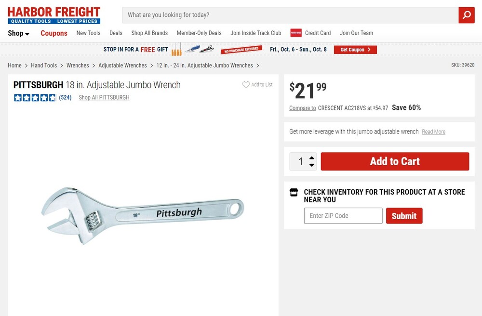This screenshot has height=316, width=482.
Task: Open the Shop dropdown menu
Action: tap(18, 33)
